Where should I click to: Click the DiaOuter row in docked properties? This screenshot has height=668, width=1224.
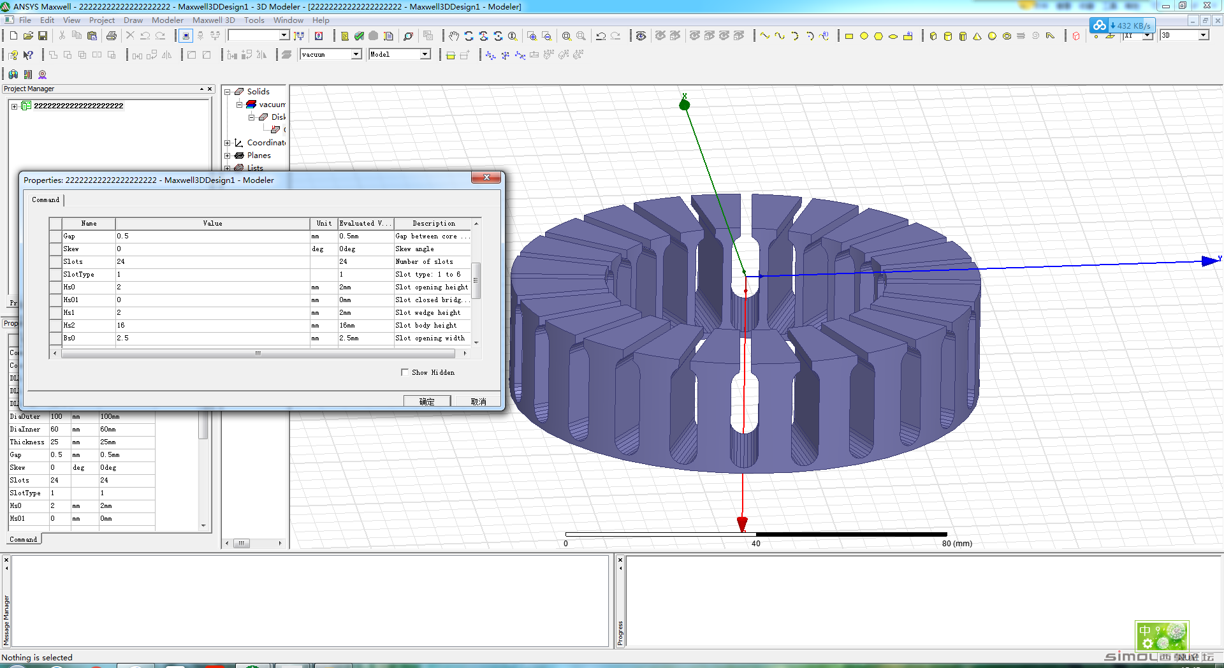pyautogui.click(x=82, y=417)
